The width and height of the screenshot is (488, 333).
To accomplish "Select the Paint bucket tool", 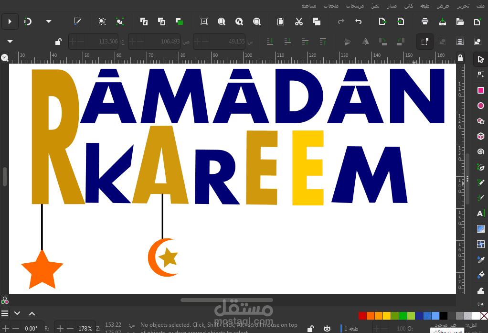I will point(480,275).
